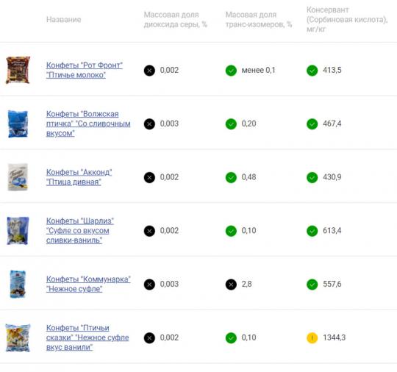Click the Птичьи сказки package thumbnail
This screenshot has height=372, width=397.
tap(18, 337)
